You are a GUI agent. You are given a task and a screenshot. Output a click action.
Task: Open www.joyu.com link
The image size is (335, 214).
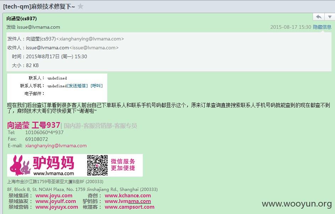tap(54, 196)
